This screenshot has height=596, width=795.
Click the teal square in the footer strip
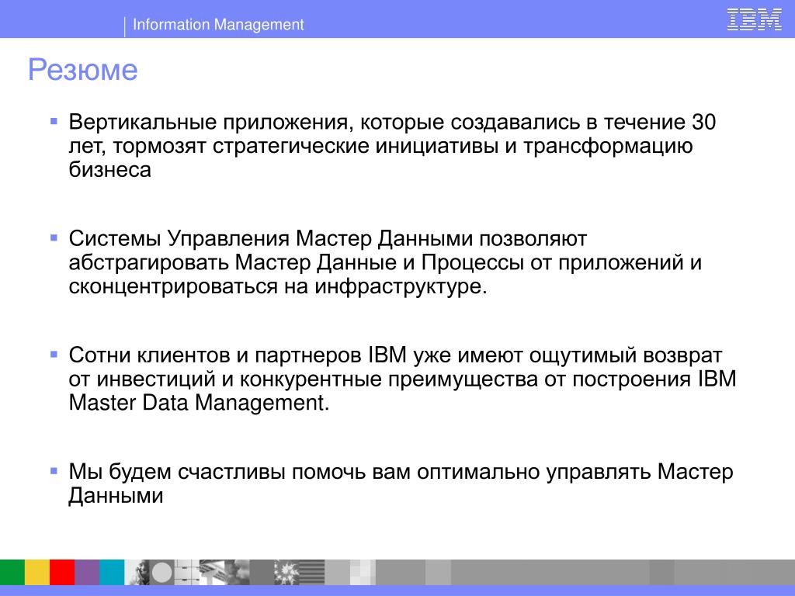112,572
